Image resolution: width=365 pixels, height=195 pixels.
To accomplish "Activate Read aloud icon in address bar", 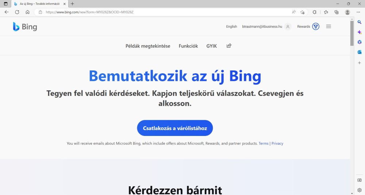I will pos(294,12).
